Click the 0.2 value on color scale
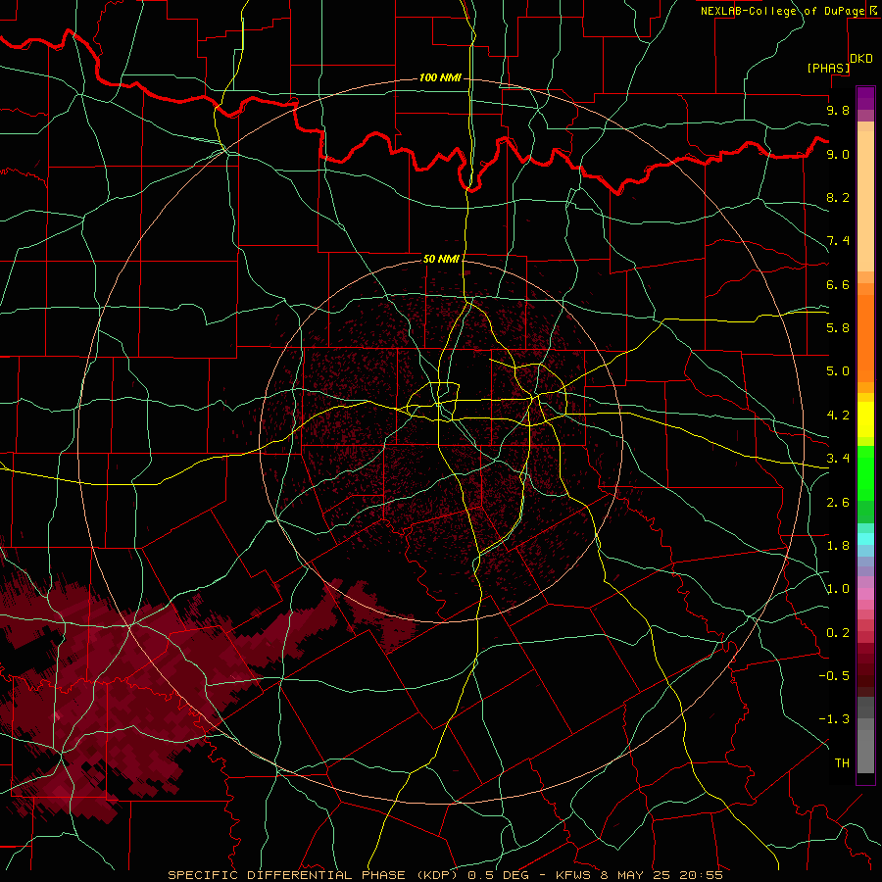 838,633
